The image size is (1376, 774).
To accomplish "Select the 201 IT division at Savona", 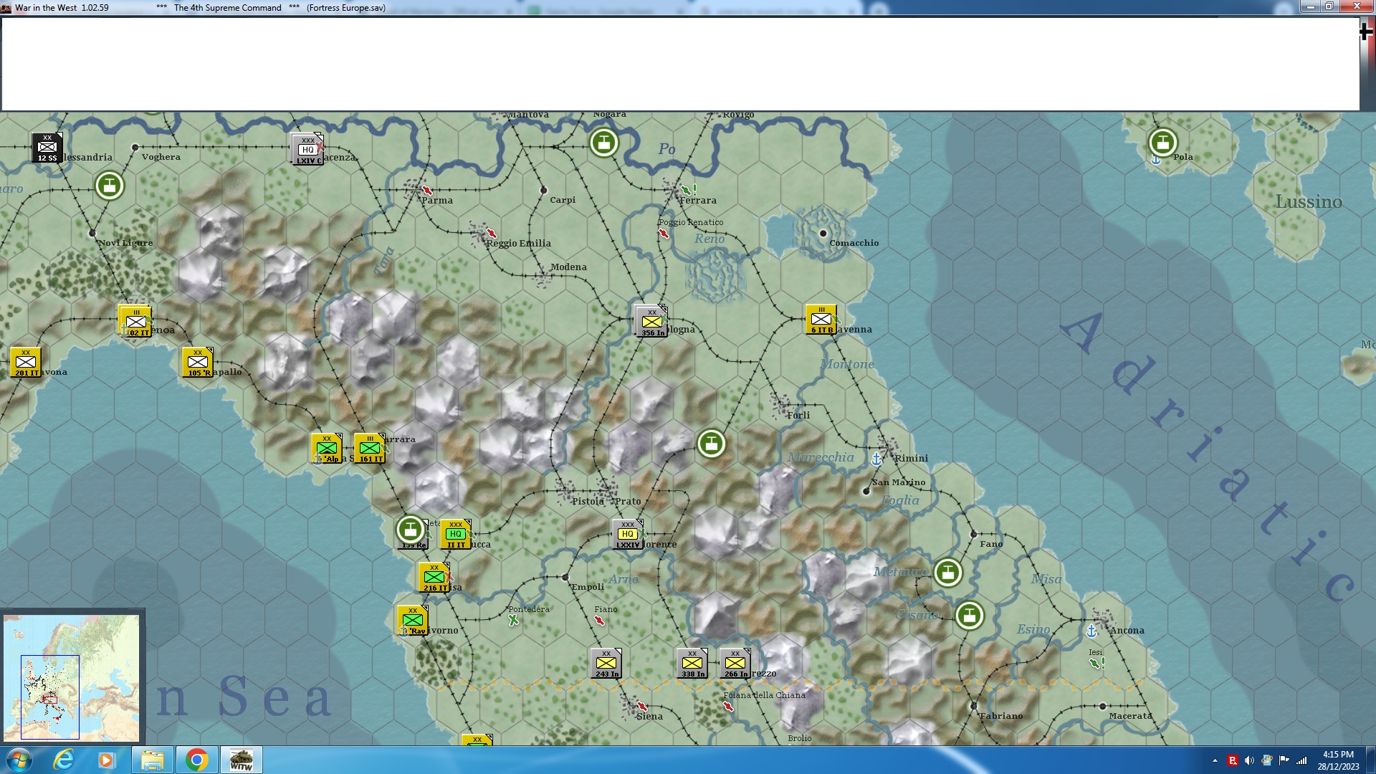I will (x=26, y=363).
